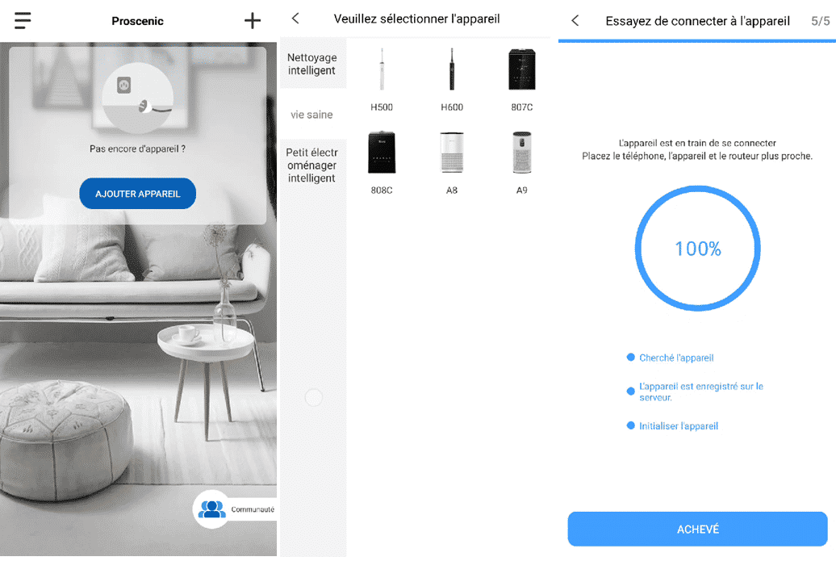Go back from device selection screen
The height and width of the screenshot is (561, 836).
click(295, 19)
